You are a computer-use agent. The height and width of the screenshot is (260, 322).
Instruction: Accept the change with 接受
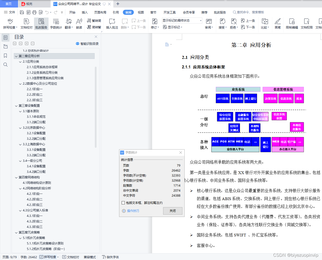(222, 24)
